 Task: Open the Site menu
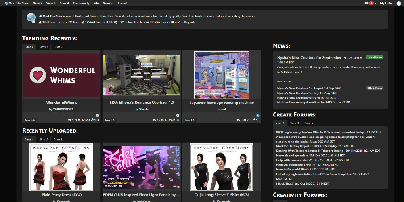(96, 3)
